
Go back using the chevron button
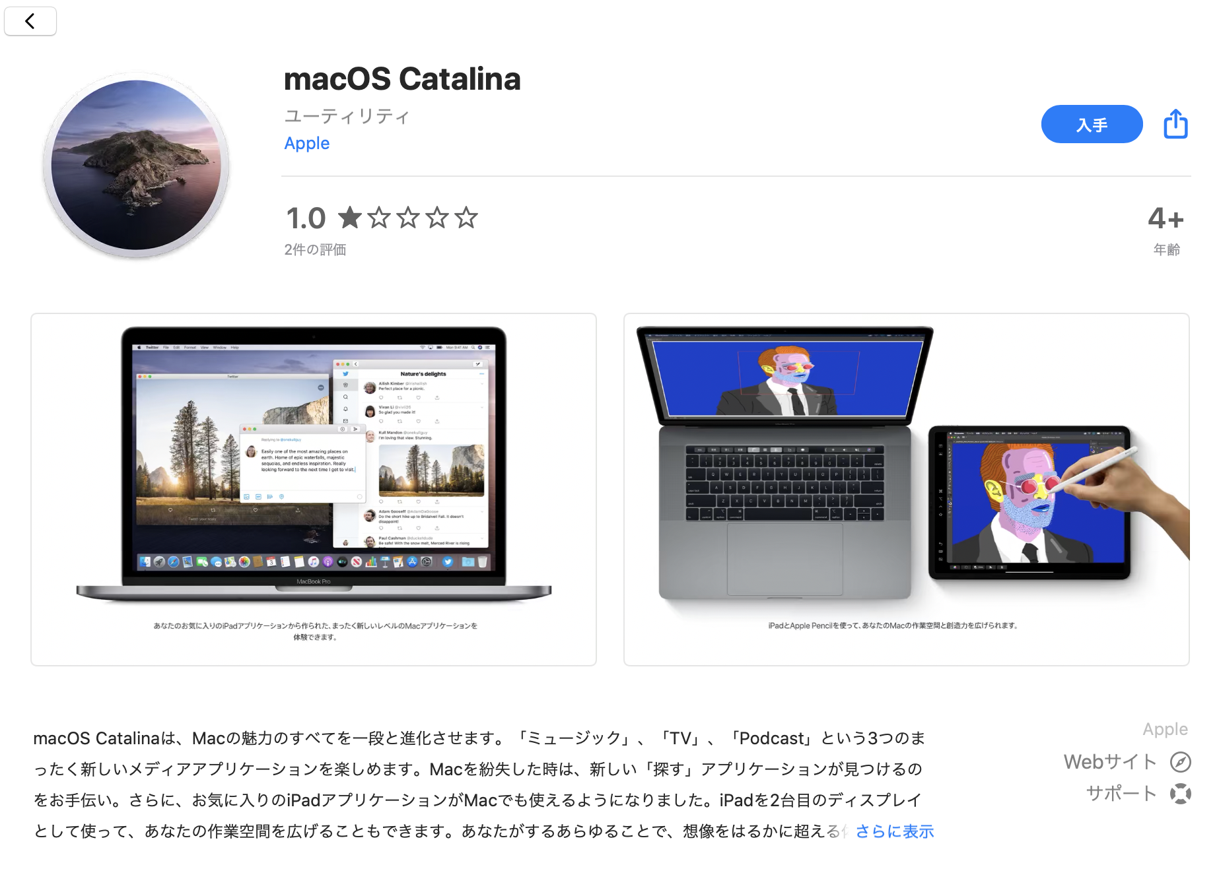click(30, 21)
